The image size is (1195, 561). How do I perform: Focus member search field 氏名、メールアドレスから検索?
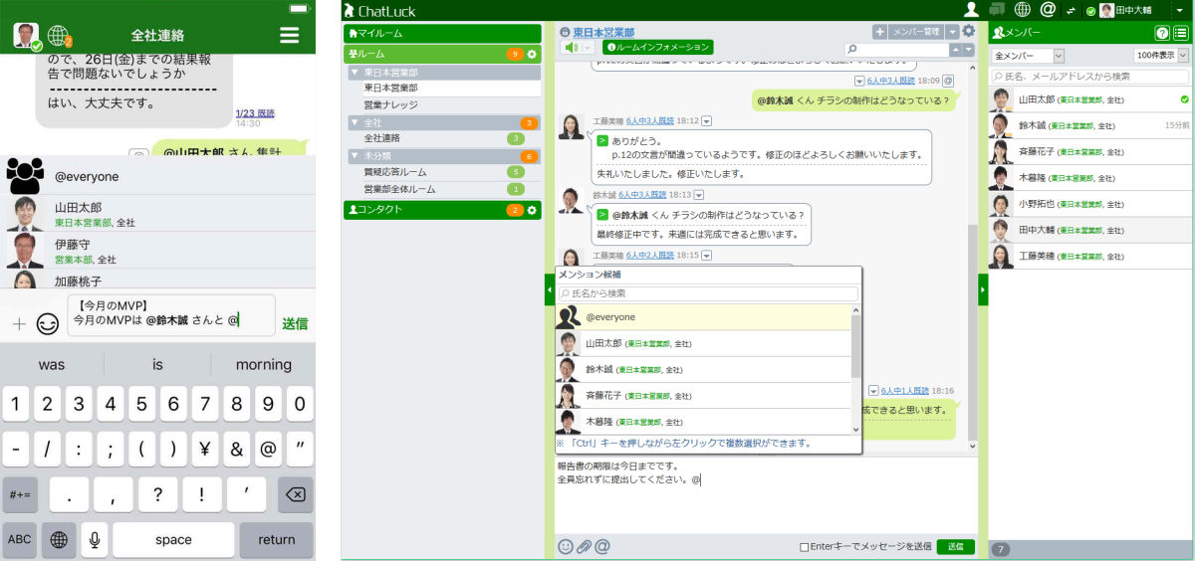click(1090, 76)
